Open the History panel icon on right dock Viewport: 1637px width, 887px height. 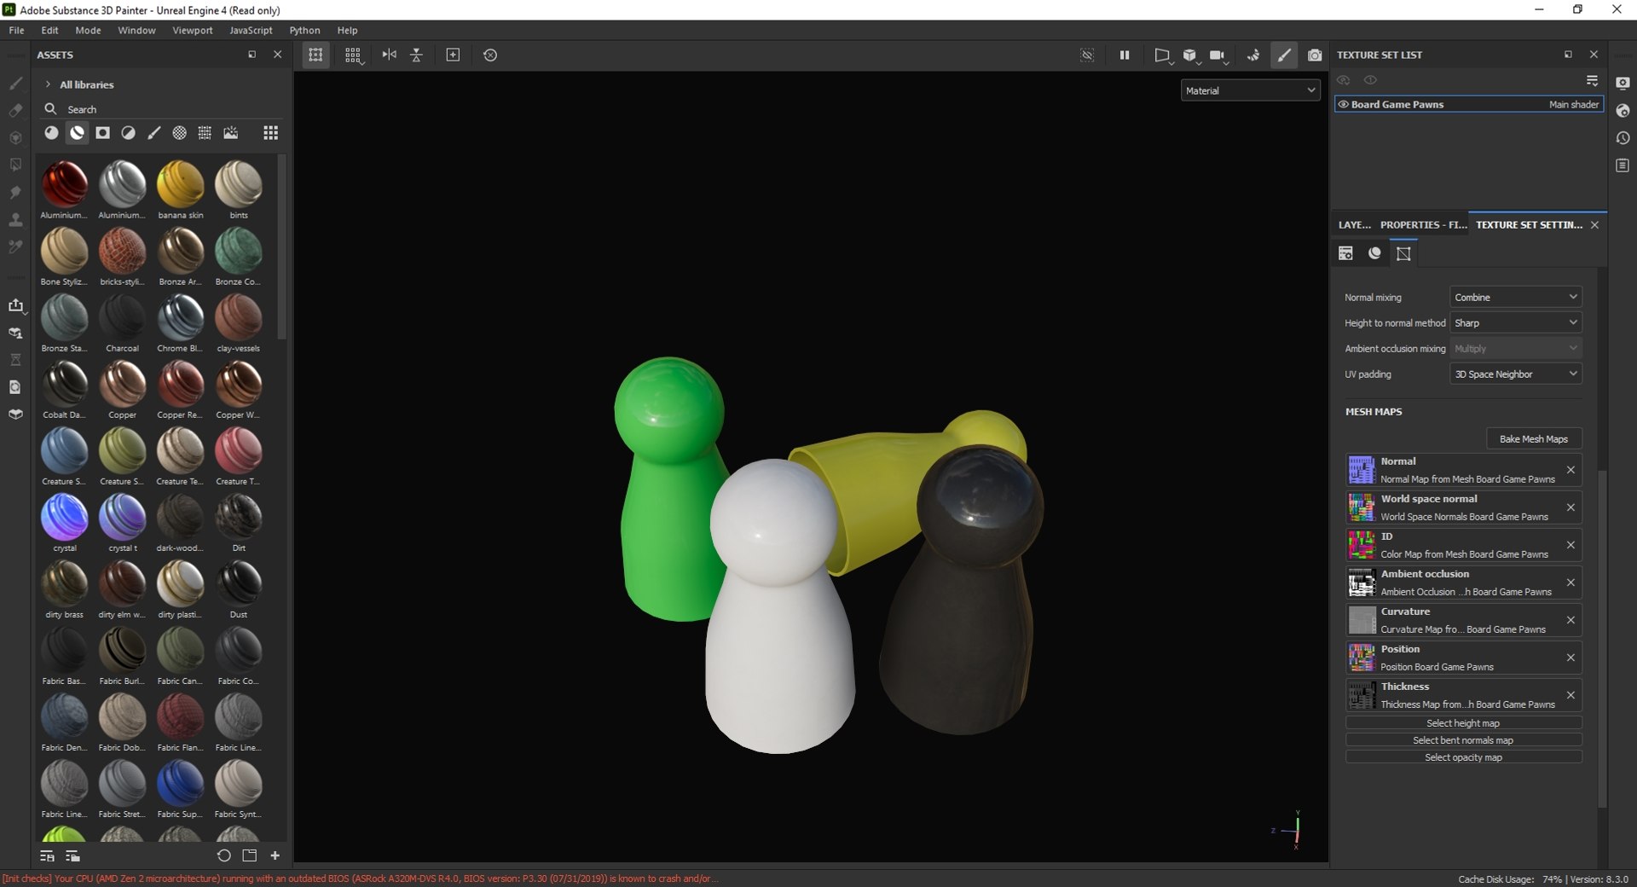(x=1623, y=137)
